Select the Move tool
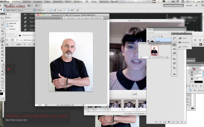Screen dimensions: 204x127 click(2, 18)
